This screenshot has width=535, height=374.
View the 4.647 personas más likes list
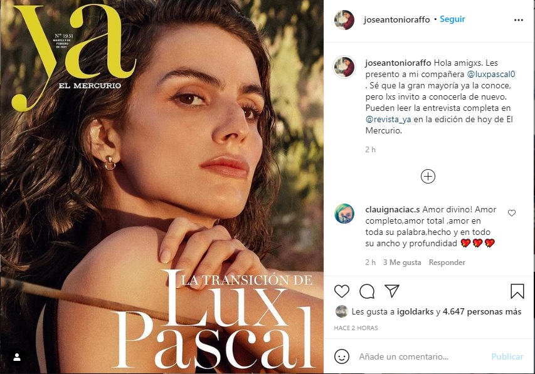[482, 311]
